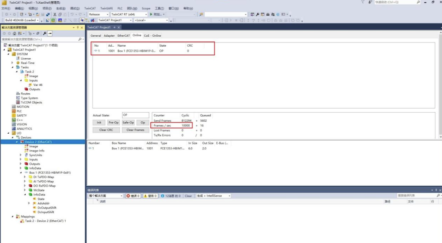Screen dimensions: 442x243
Task: Open the TwinCAT menu
Action: [90, 8]
